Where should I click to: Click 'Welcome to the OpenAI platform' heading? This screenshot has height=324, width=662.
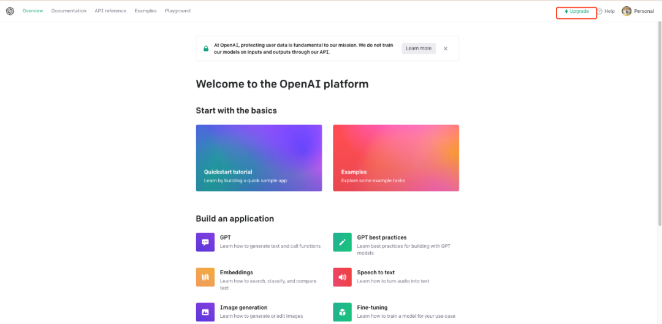click(282, 83)
